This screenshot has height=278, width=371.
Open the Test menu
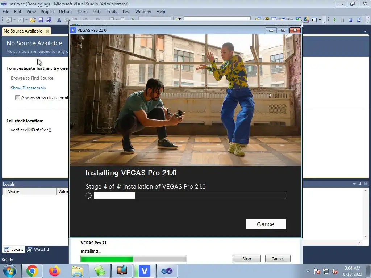tap(126, 11)
